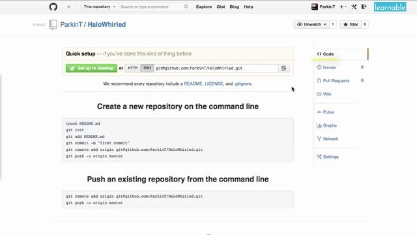Select the git clone URL field
Image resolution: width=417 pixels, height=235 pixels.
[216, 68]
